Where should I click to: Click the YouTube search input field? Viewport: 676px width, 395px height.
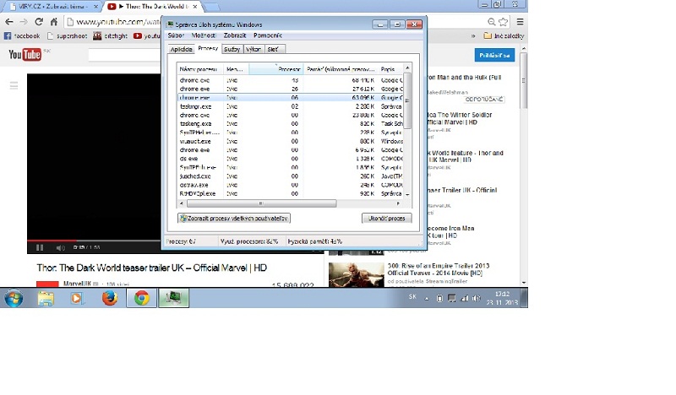124,55
